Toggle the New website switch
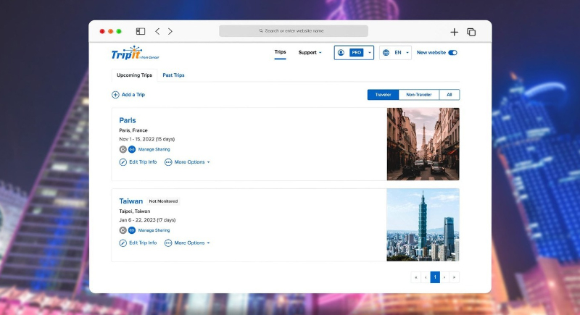Image resolution: width=580 pixels, height=315 pixels. [453, 53]
